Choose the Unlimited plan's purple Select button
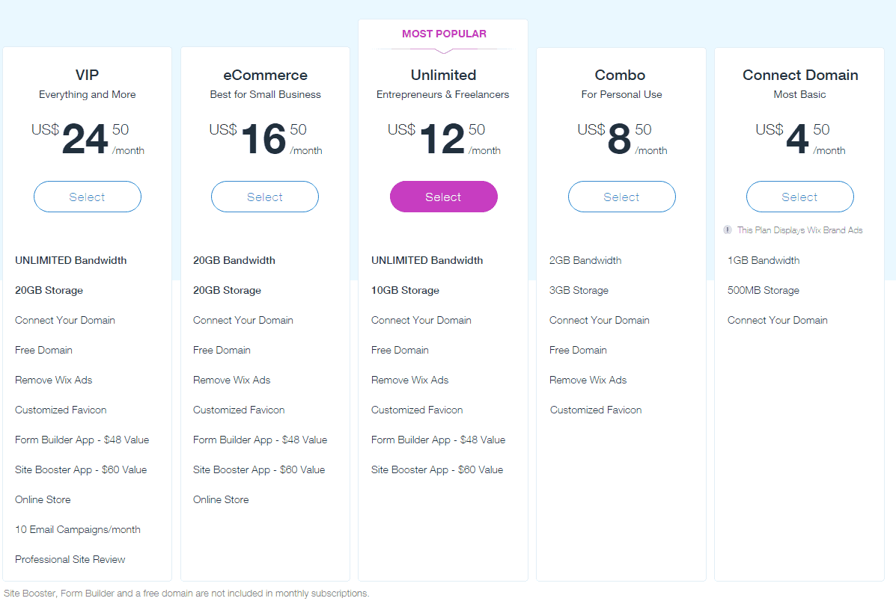The width and height of the screenshot is (896, 607). [x=443, y=197]
